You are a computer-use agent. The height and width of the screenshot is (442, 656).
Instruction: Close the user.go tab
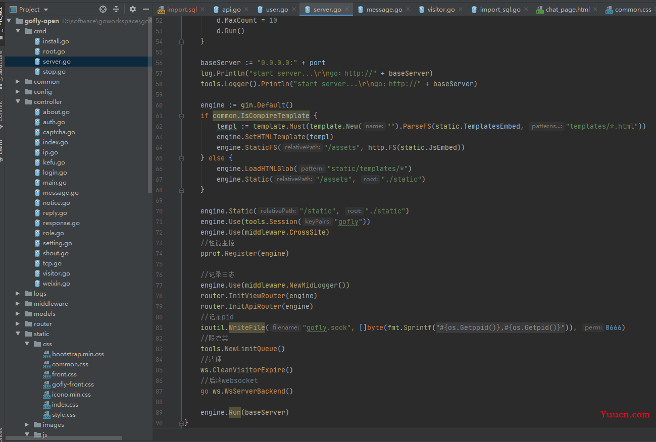[294, 10]
